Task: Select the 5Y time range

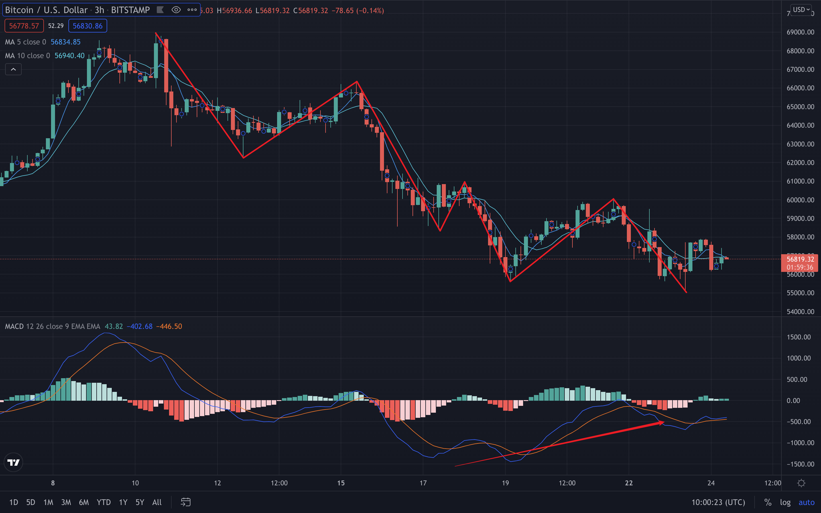Action: click(x=139, y=502)
